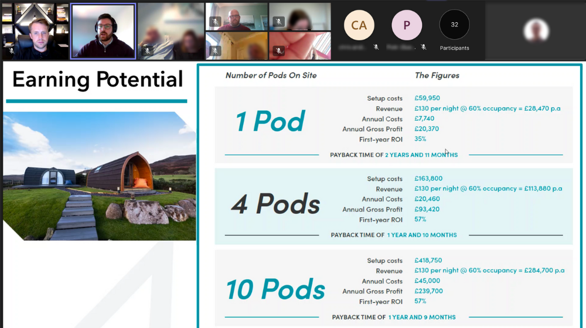Click the 57% ROI in 4 Pods section
This screenshot has width=586, height=328.
tap(420, 219)
